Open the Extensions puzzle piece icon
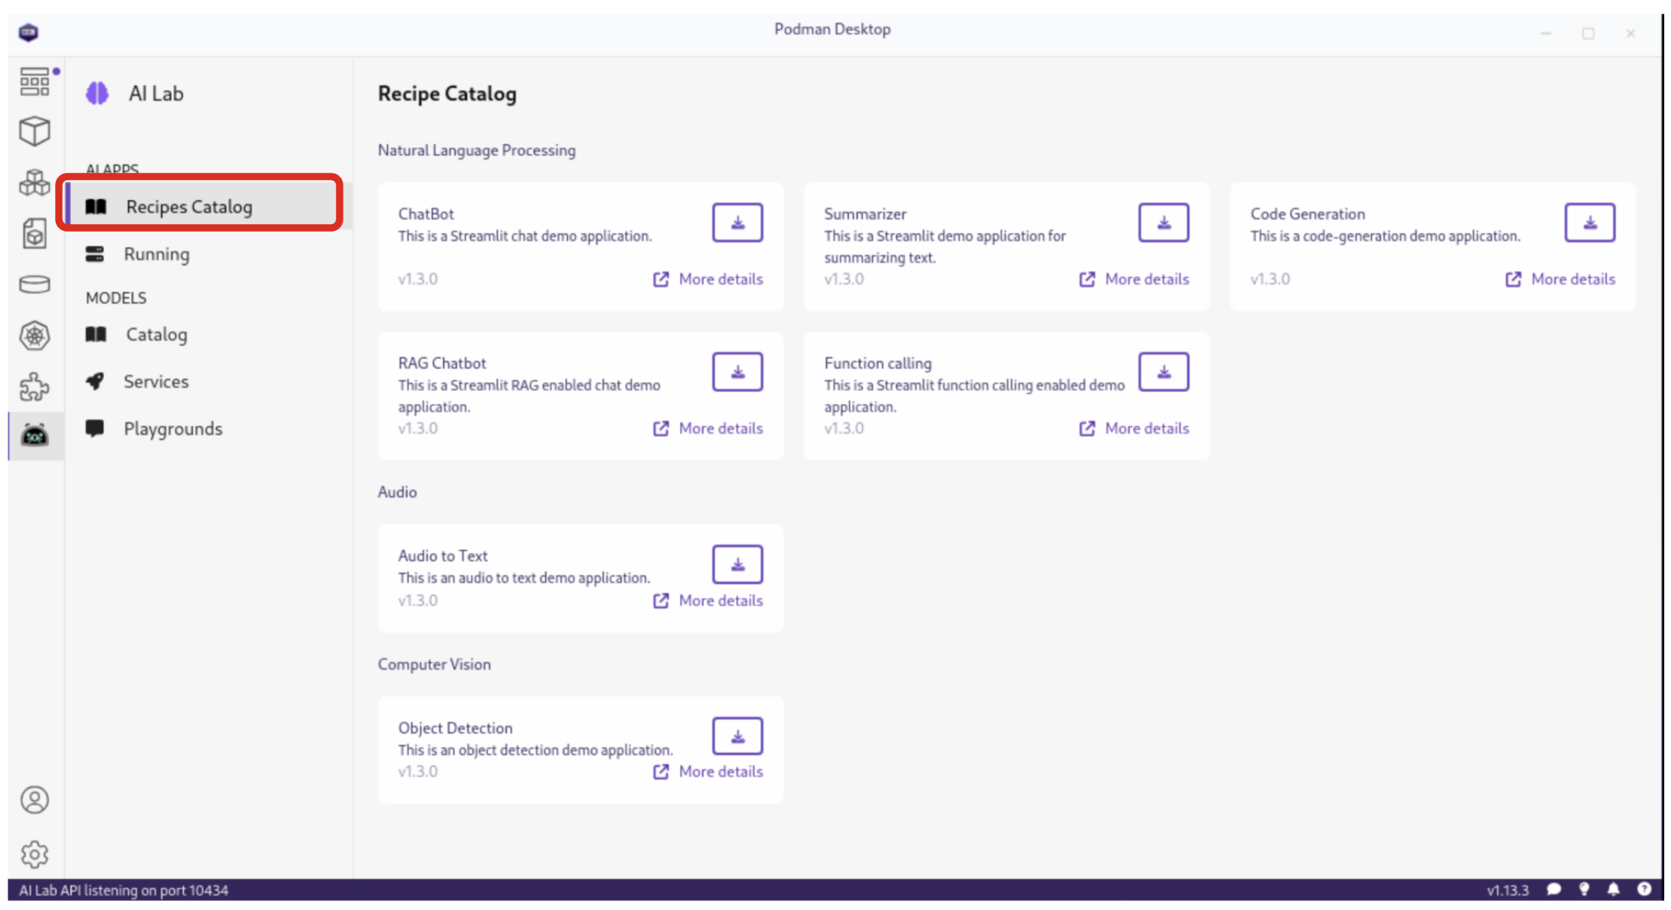The image size is (1671, 910). click(35, 387)
